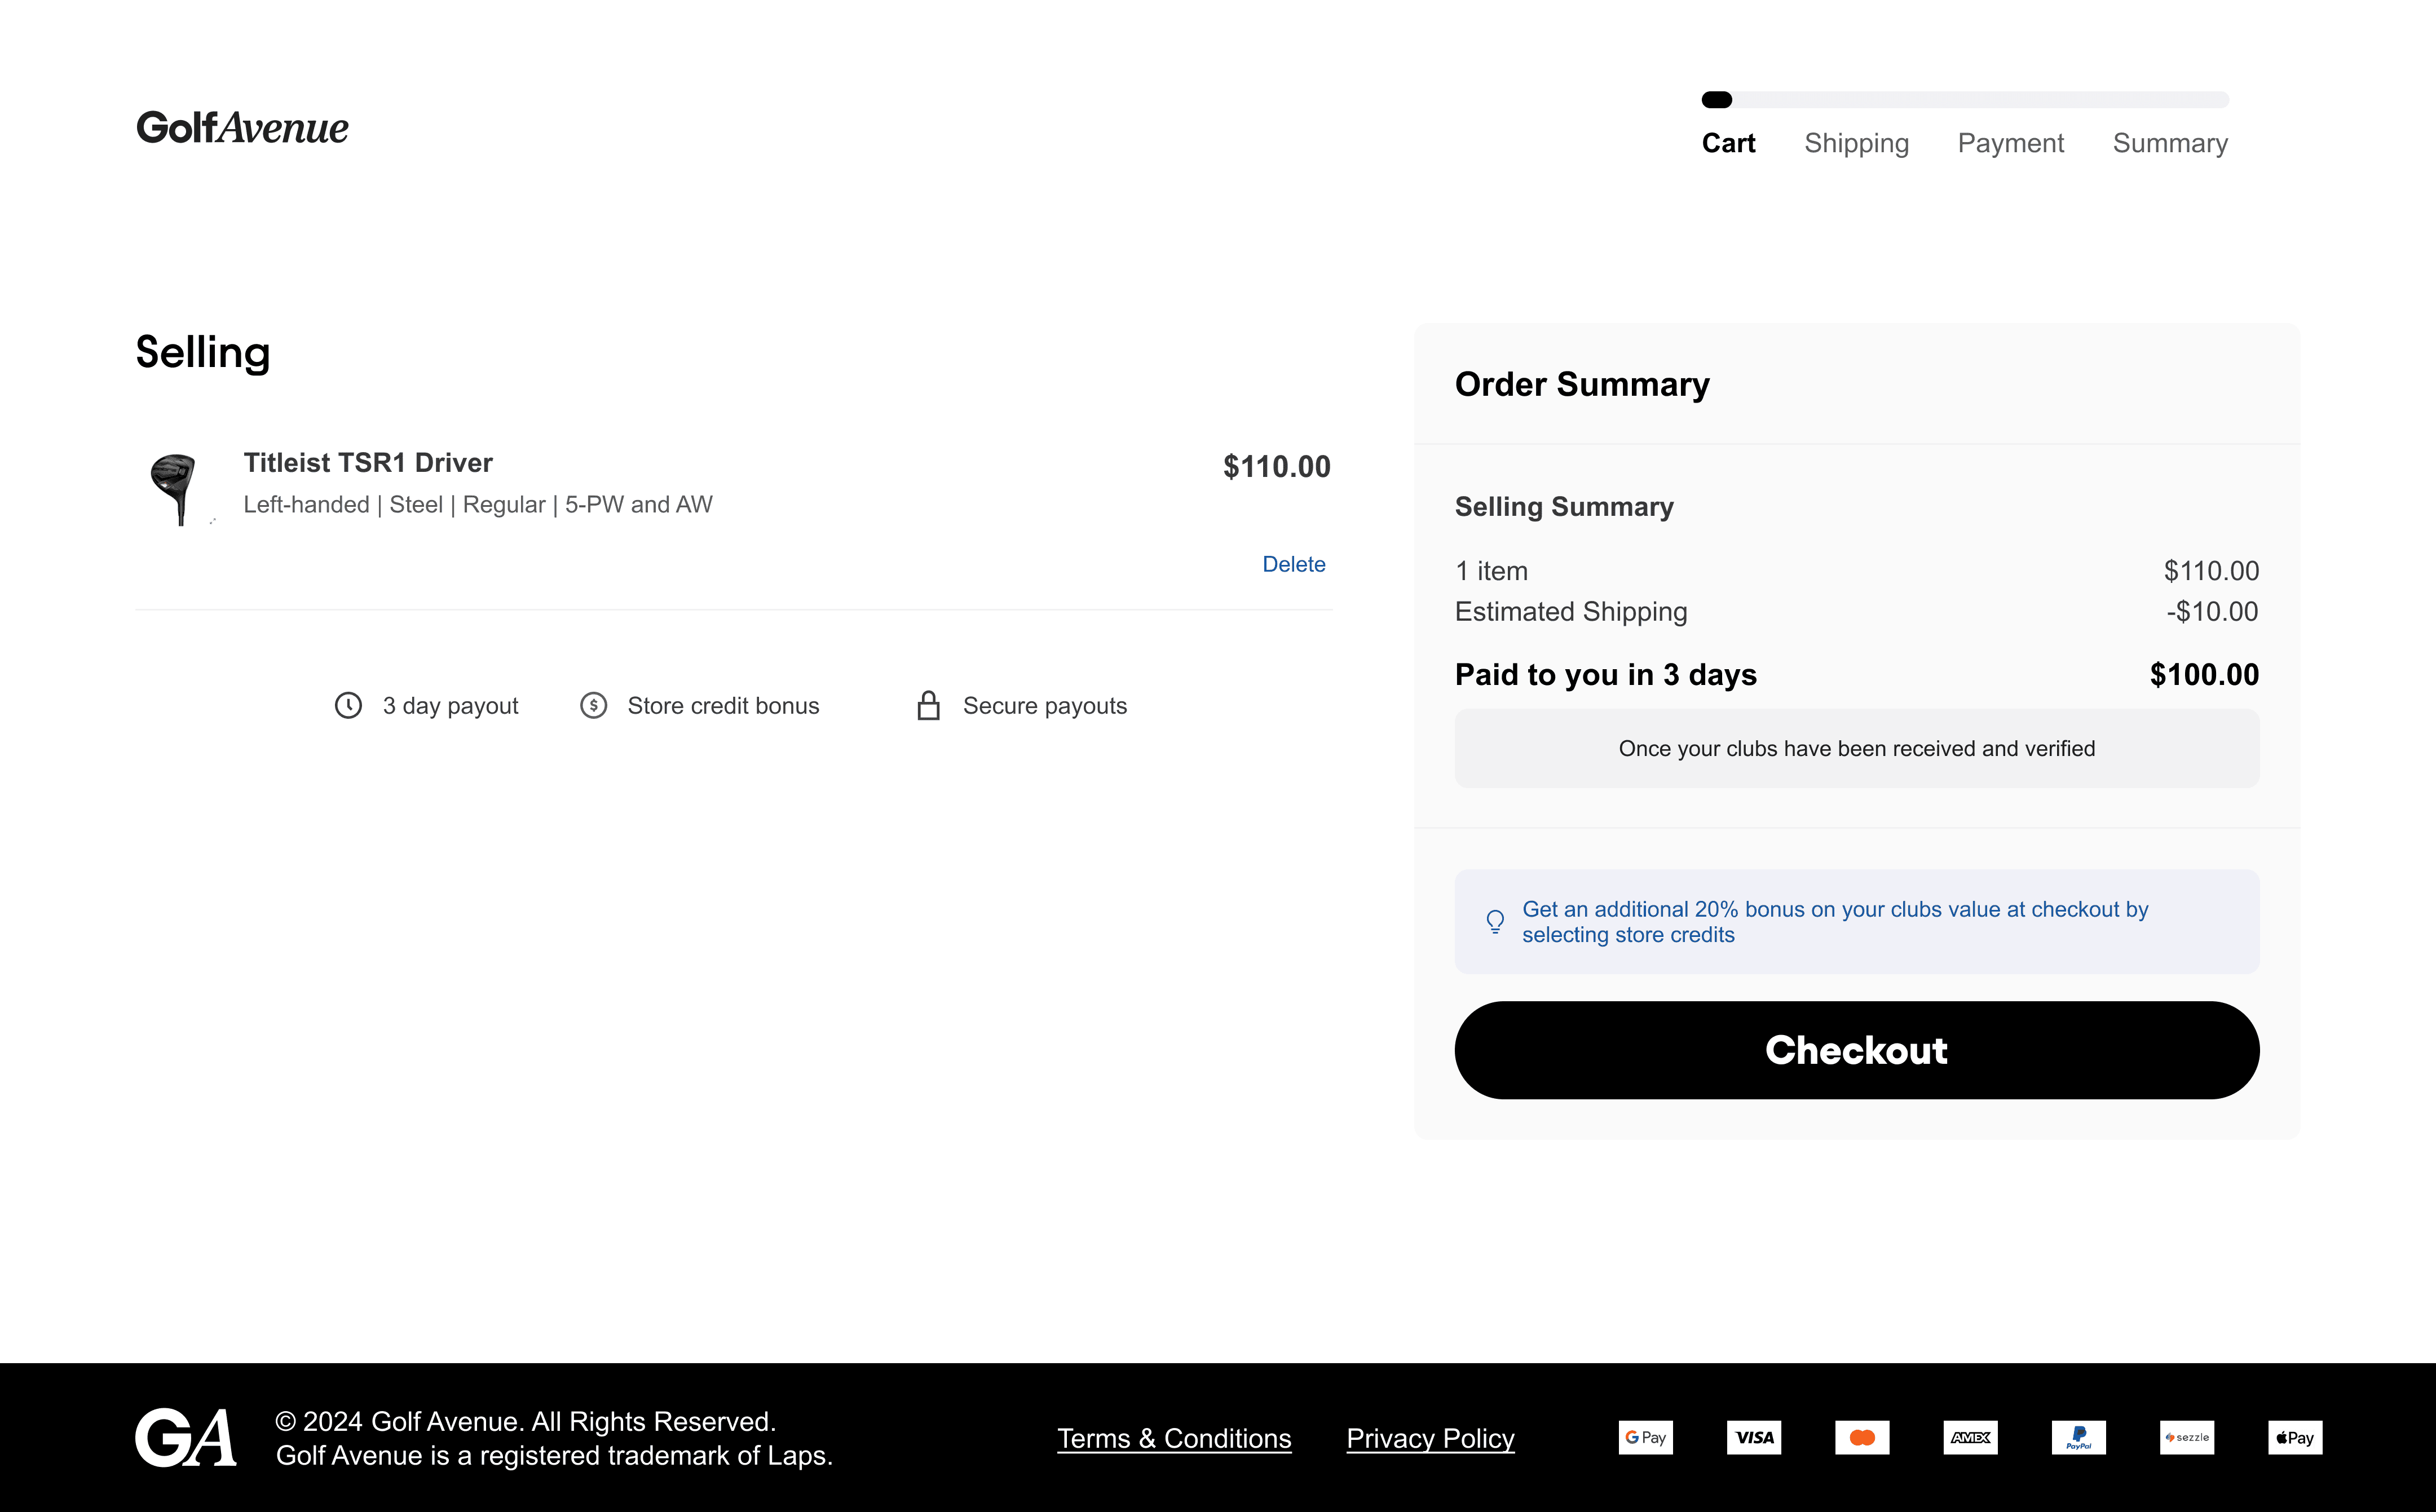The height and width of the screenshot is (1512, 2436).
Task: Open the Titleist TSR1 Driver thumbnail
Action: [x=176, y=488]
